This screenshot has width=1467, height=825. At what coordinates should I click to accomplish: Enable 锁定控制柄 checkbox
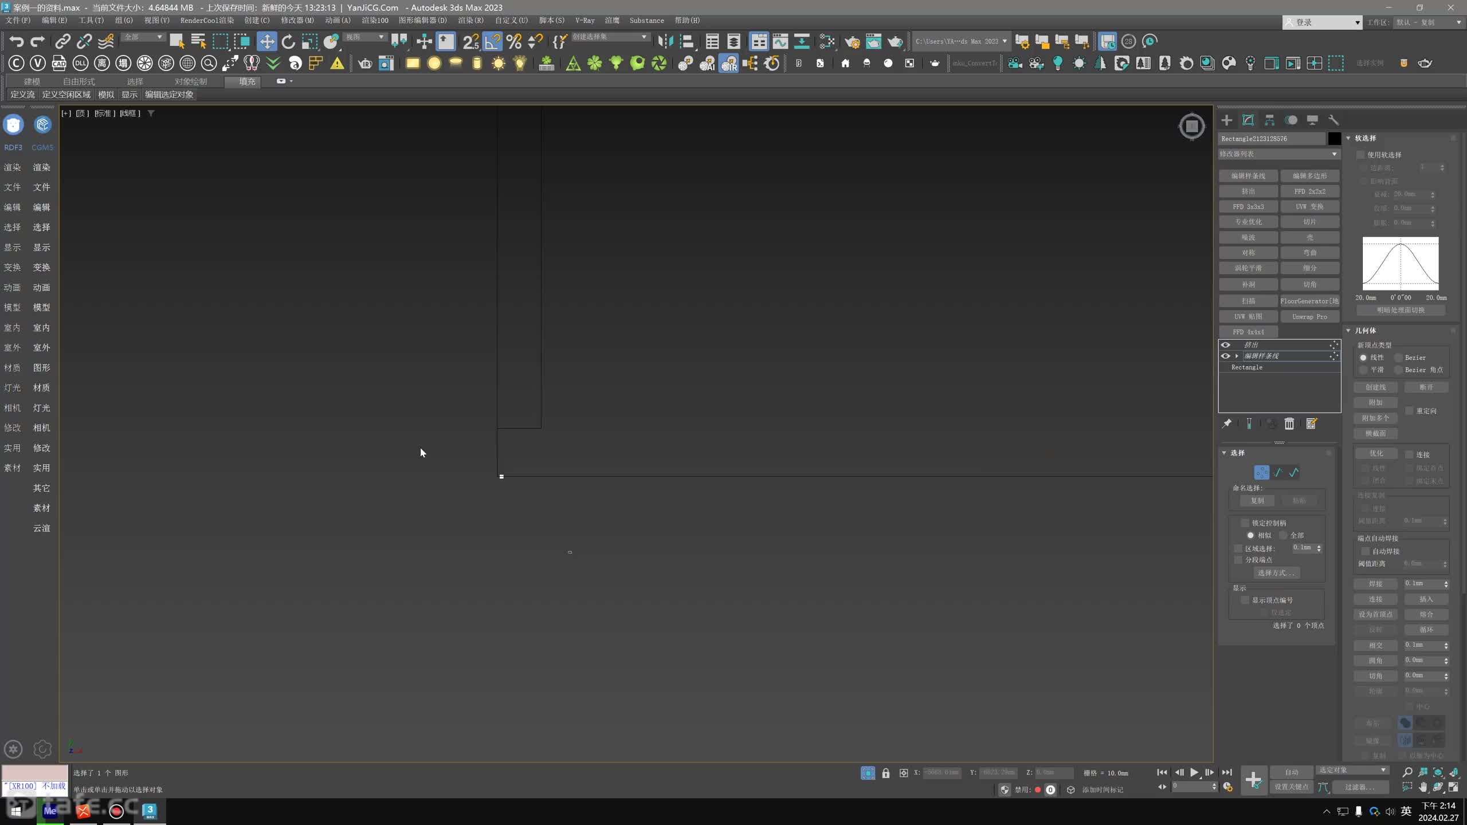[x=1245, y=523]
